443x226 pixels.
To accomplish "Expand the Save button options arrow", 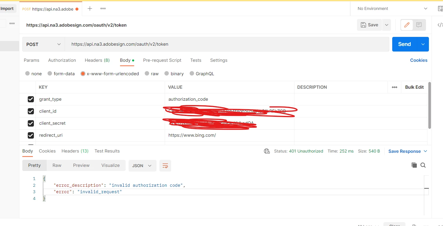I will click(x=387, y=25).
